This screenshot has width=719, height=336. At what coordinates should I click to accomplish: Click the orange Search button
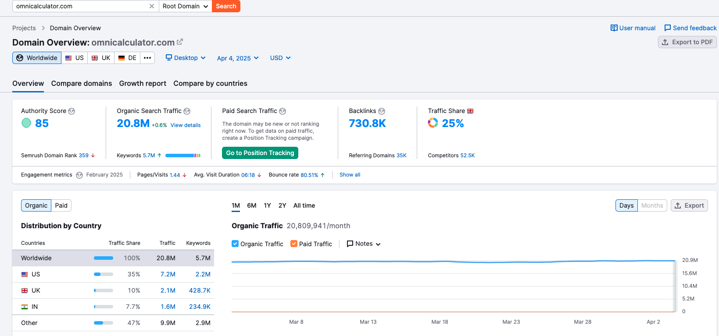coord(226,6)
